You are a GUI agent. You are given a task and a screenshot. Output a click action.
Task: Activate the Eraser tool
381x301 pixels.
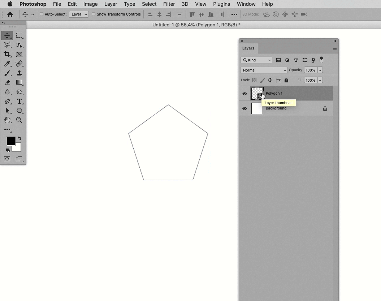[x=7, y=83]
